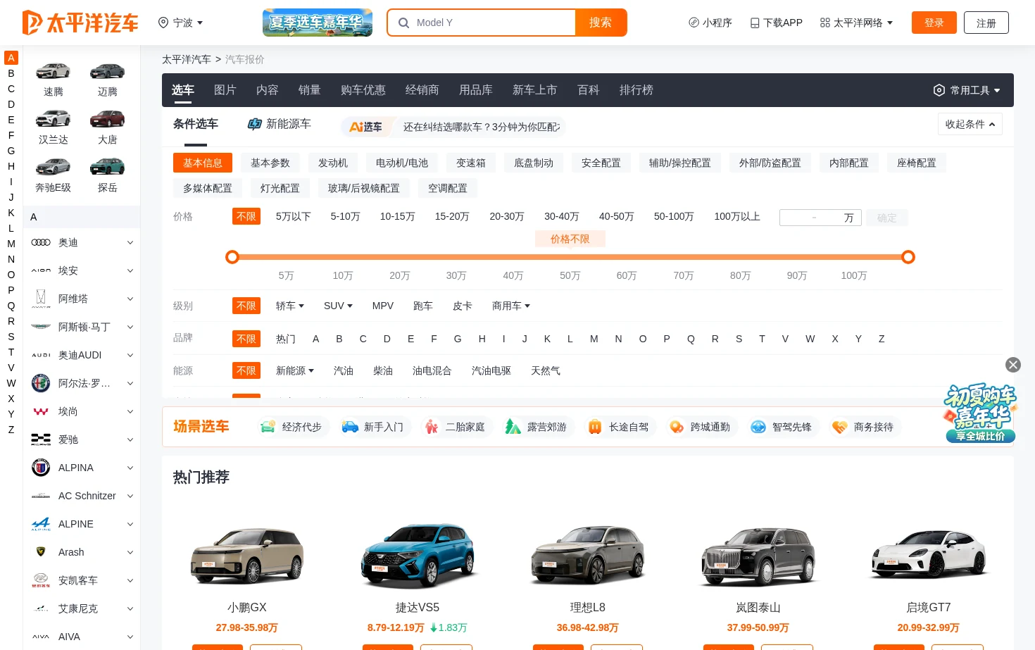Click the ALPINA brand logo
The height and width of the screenshot is (650, 1035).
pyautogui.click(x=41, y=468)
